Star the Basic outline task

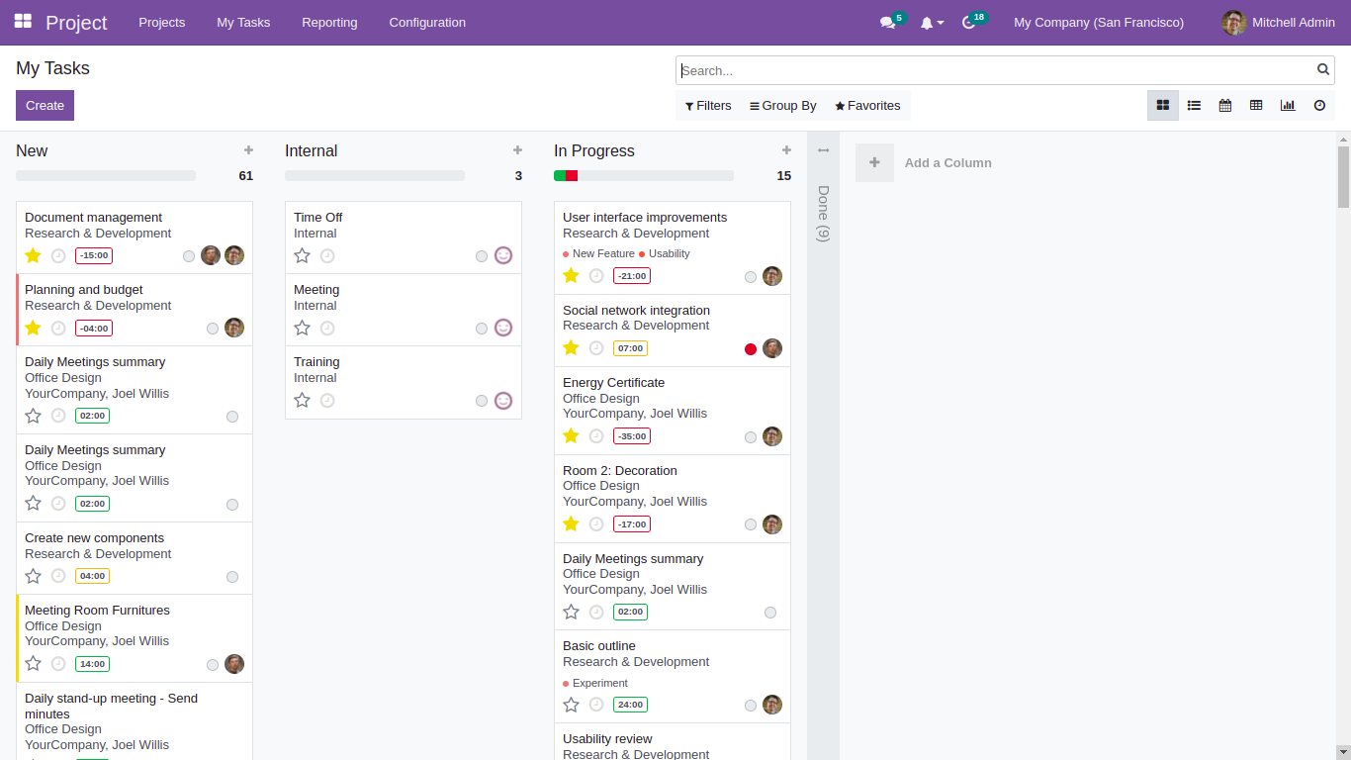tap(571, 705)
